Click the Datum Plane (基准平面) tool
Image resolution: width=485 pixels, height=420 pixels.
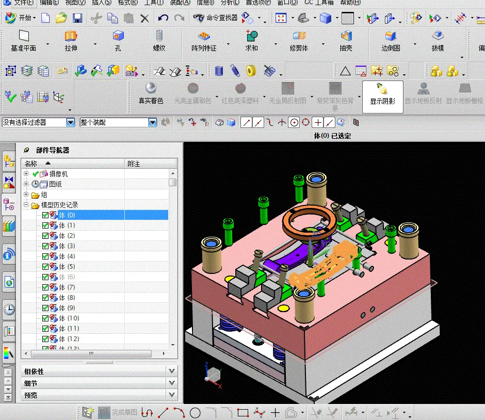[24, 41]
